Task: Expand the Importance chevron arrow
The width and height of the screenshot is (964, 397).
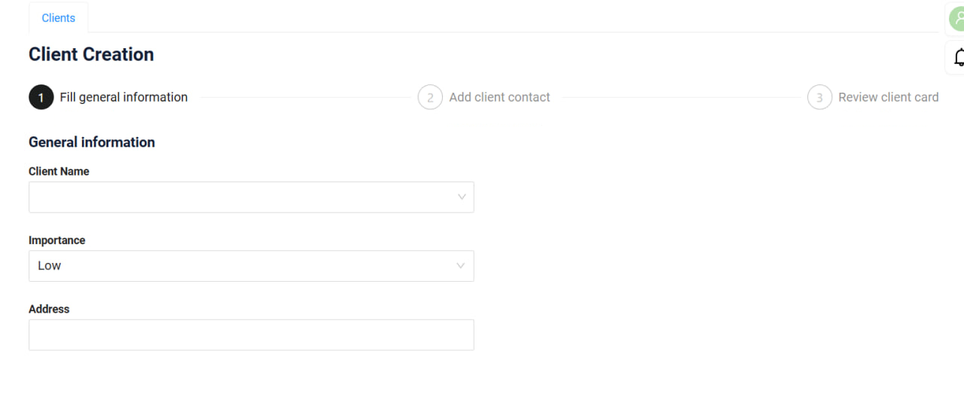Action: pos(462,266)
